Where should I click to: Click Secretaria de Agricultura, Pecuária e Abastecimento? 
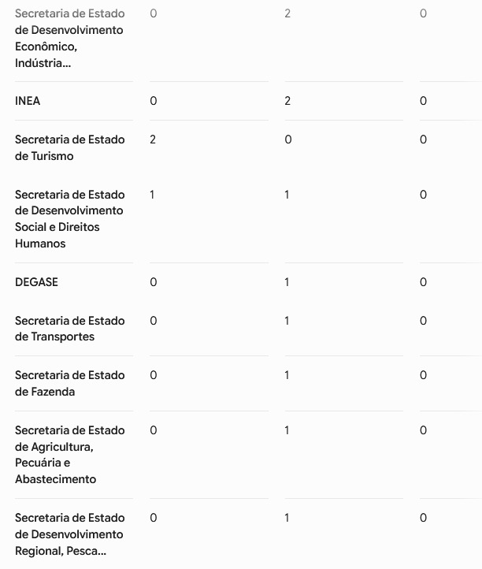pos(69,455)
